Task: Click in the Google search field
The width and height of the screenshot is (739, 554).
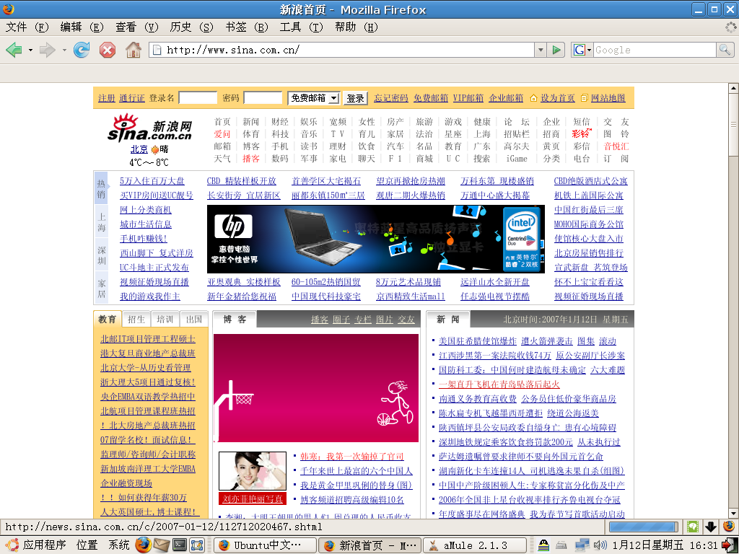Action: pyautogui.click(x=654, y=50)
